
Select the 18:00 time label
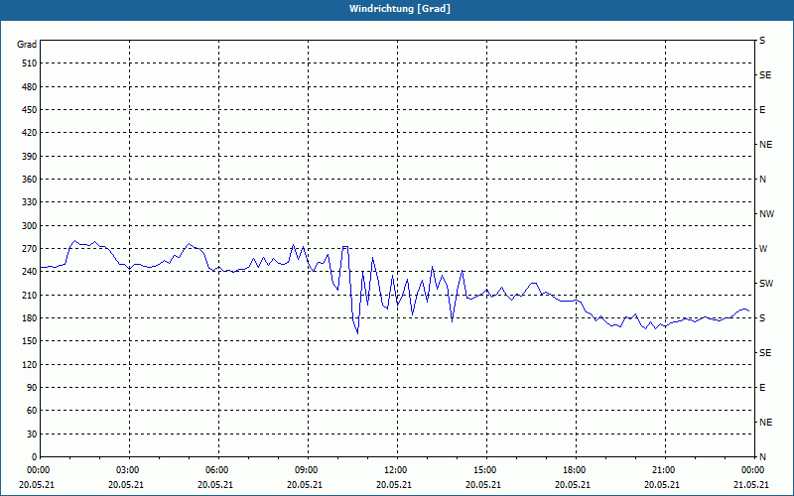coord(575,470)
